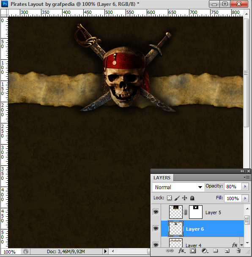Close the Layers panel
Image resolution: width=252 pixels, height=257 pixels.
click(248, 171)
